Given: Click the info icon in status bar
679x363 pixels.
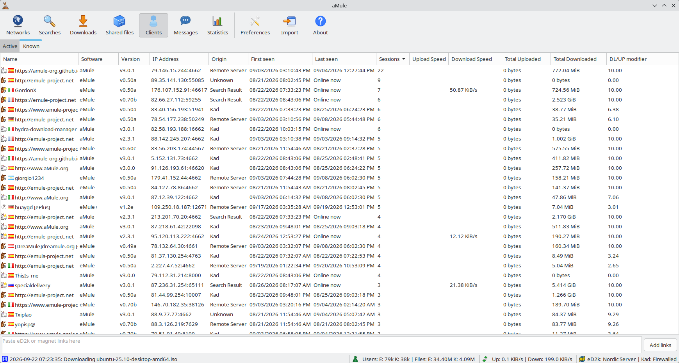Looking at the screenshot, I should pos(5,359).
